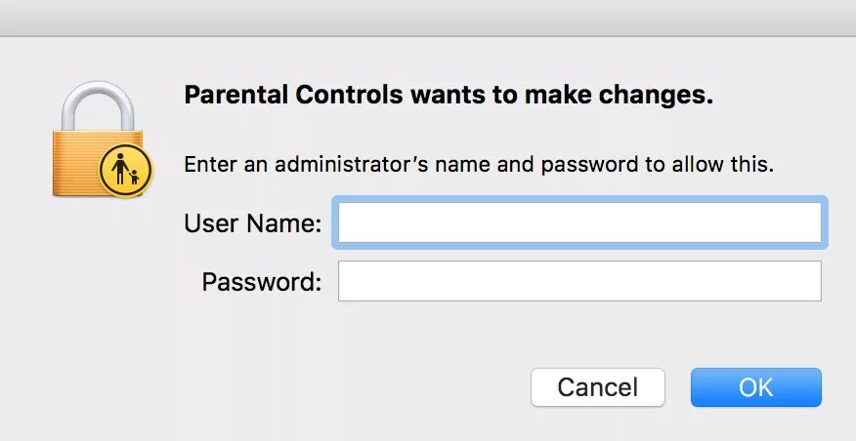
Task: Click the "User Name:" label
Action: [252, 223]
